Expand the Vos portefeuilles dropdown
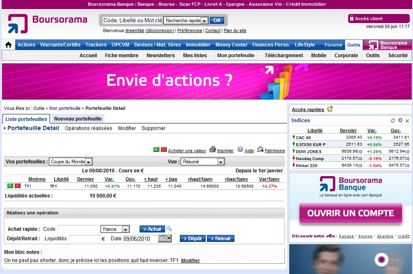The width and height of the screenshot is (413, 274). point(88,162)
